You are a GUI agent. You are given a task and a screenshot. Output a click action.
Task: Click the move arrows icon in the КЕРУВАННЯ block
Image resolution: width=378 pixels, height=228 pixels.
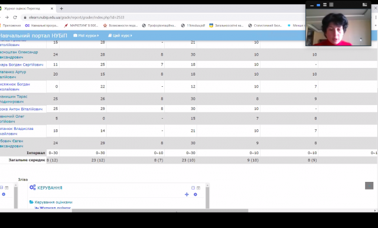coord(187,194)
